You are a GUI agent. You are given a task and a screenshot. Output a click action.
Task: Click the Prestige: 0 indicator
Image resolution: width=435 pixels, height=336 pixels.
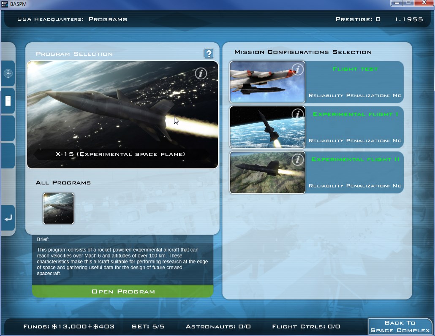358,19
